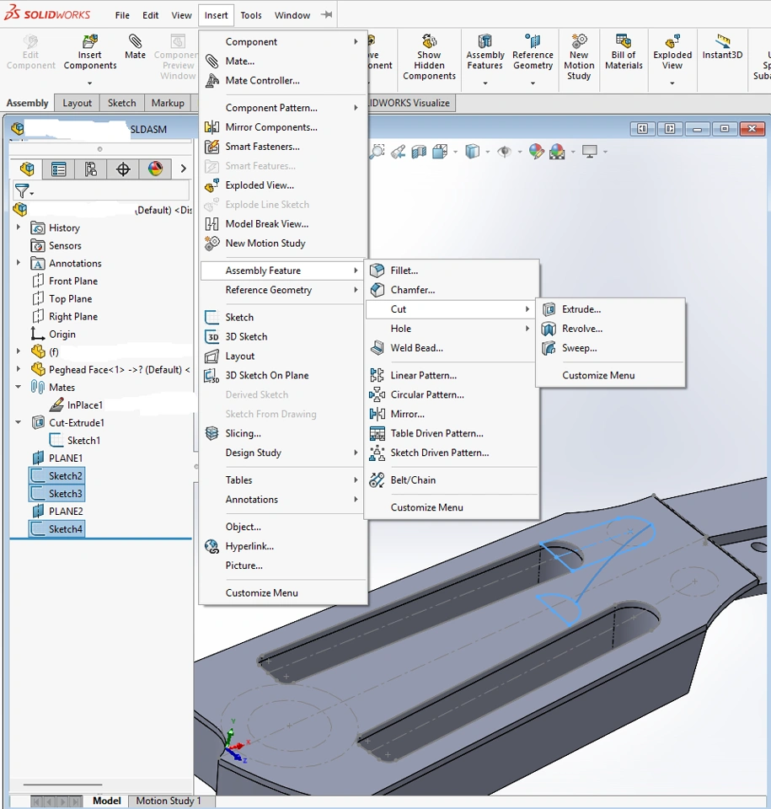Select InPlace1 mate
Viewport: 771px width, 809px height.
pos(76,405)
